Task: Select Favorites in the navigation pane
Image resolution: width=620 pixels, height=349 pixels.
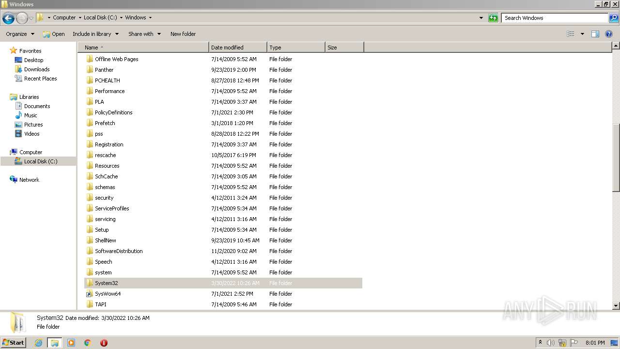Action: coord(30,51)
